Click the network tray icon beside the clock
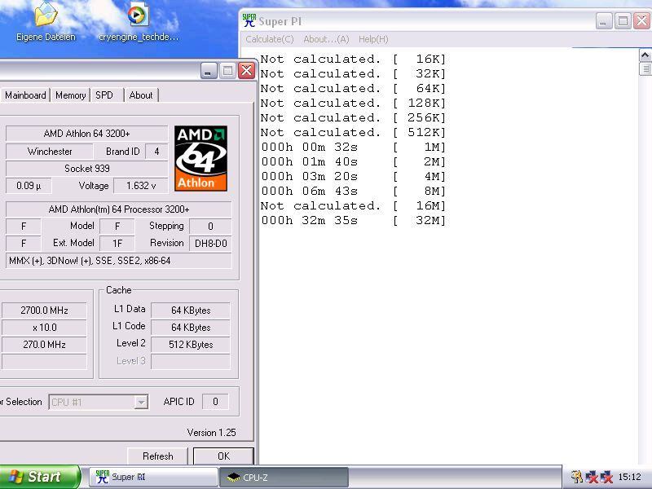Screen dimensions: 652x489 [606, 477]
